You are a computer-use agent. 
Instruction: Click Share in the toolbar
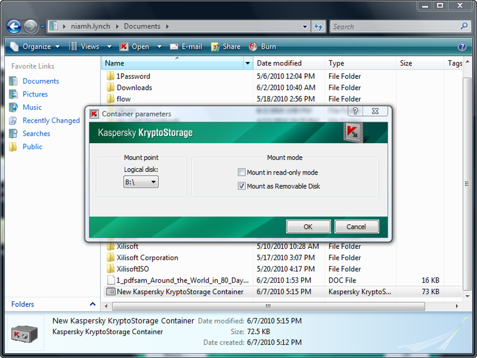pos(226,47)
